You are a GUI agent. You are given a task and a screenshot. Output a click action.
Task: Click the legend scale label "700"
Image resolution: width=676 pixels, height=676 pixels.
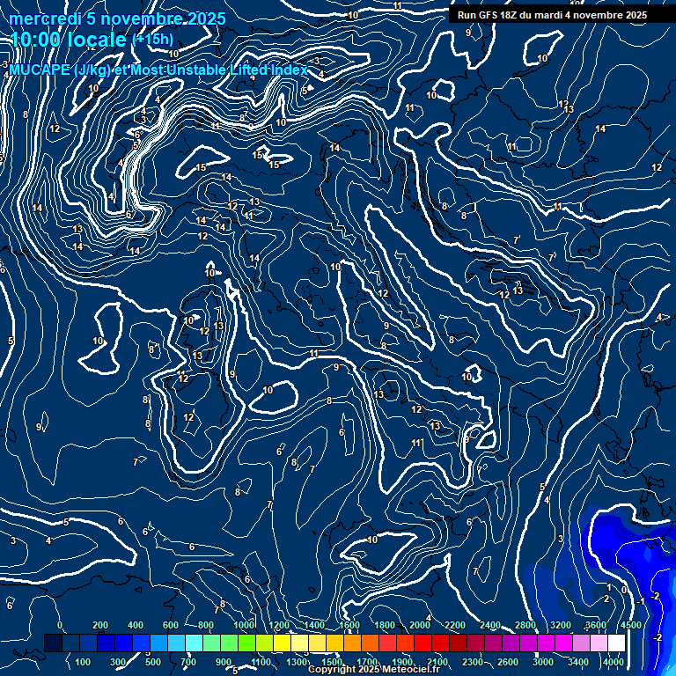188,662
